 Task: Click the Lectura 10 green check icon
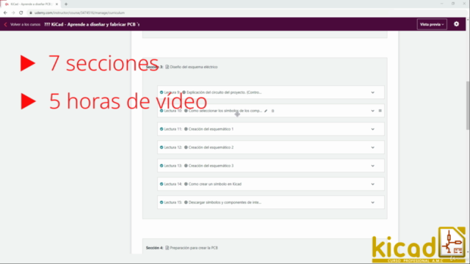tap(162, 111)
